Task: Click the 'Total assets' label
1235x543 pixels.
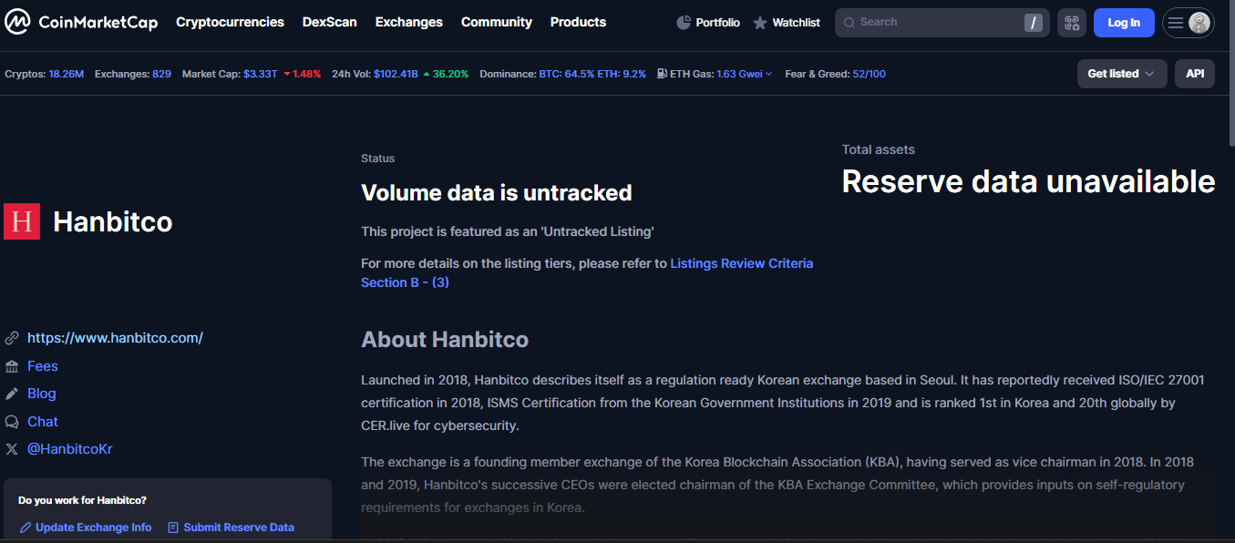Action: (x=879, y=149)
